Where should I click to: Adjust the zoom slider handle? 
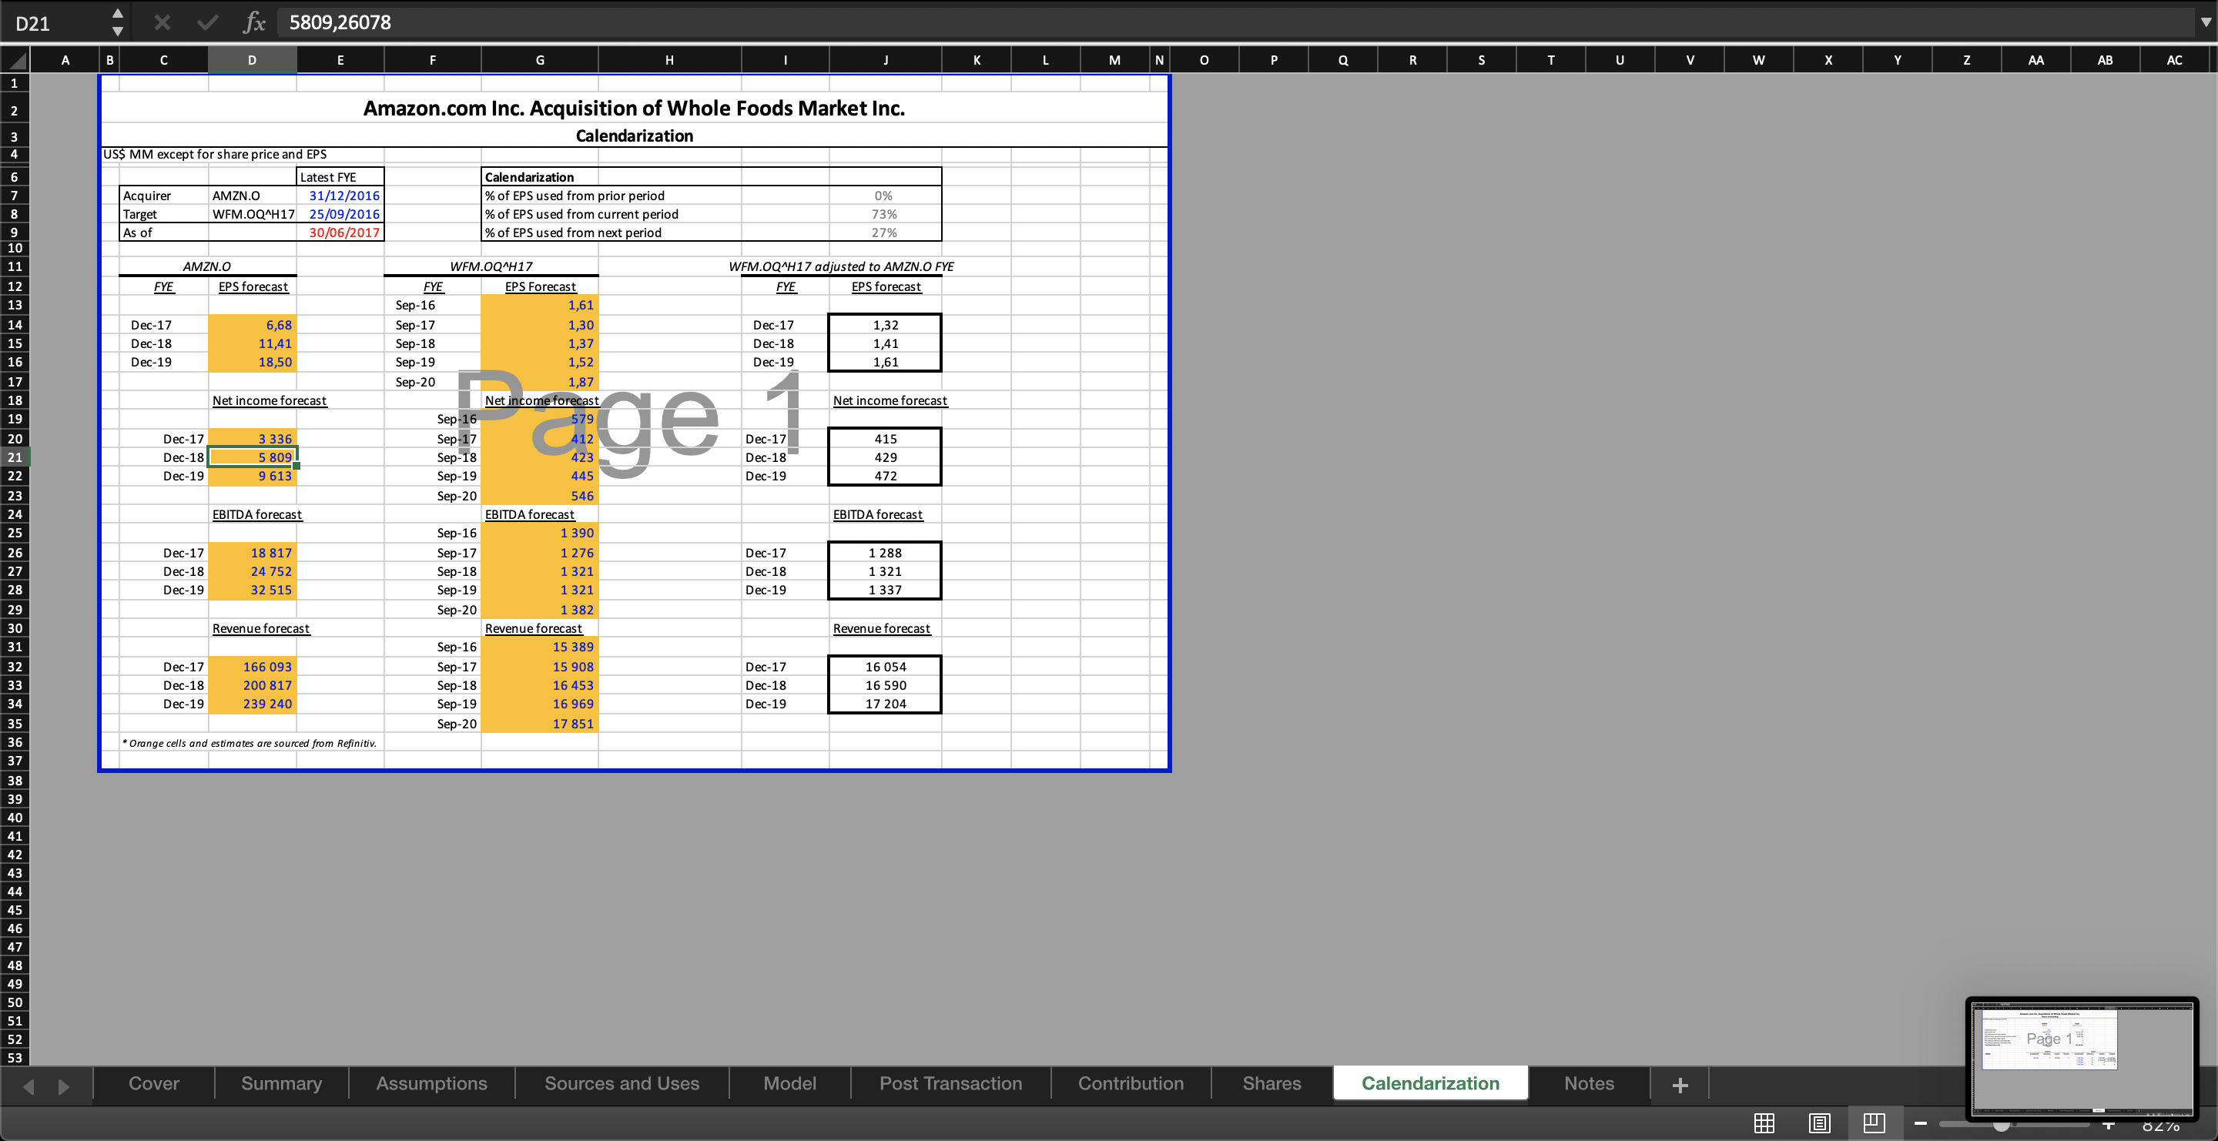coord(2002,1125)
